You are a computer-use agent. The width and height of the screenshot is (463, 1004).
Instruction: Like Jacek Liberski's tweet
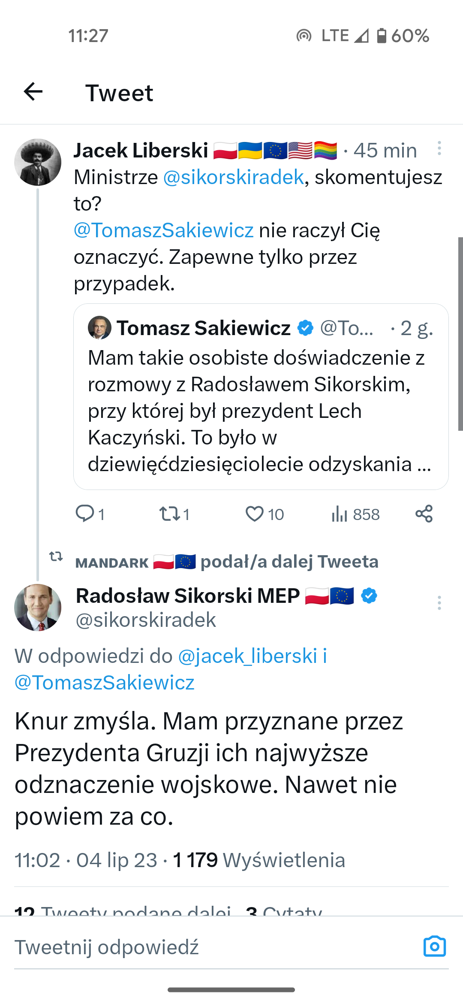coord(254,514)
